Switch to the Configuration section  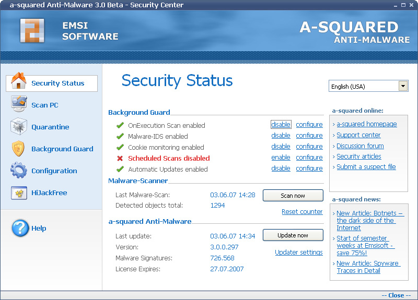pos(54,171)
